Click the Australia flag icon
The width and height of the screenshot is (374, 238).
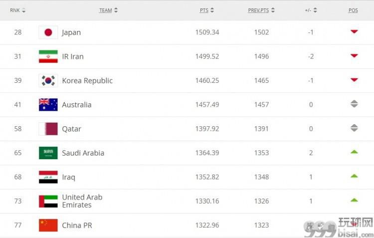tap(48, 105)
